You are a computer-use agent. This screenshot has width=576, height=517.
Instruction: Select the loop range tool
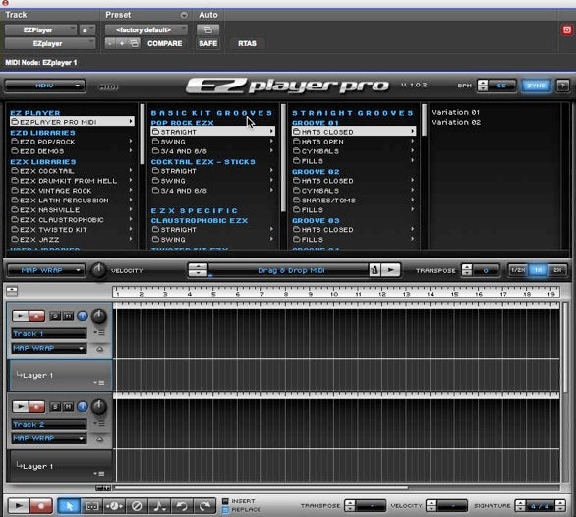(91, 506)
